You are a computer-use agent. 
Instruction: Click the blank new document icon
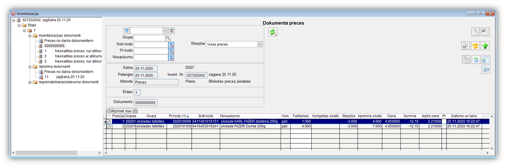click(475, 32)
